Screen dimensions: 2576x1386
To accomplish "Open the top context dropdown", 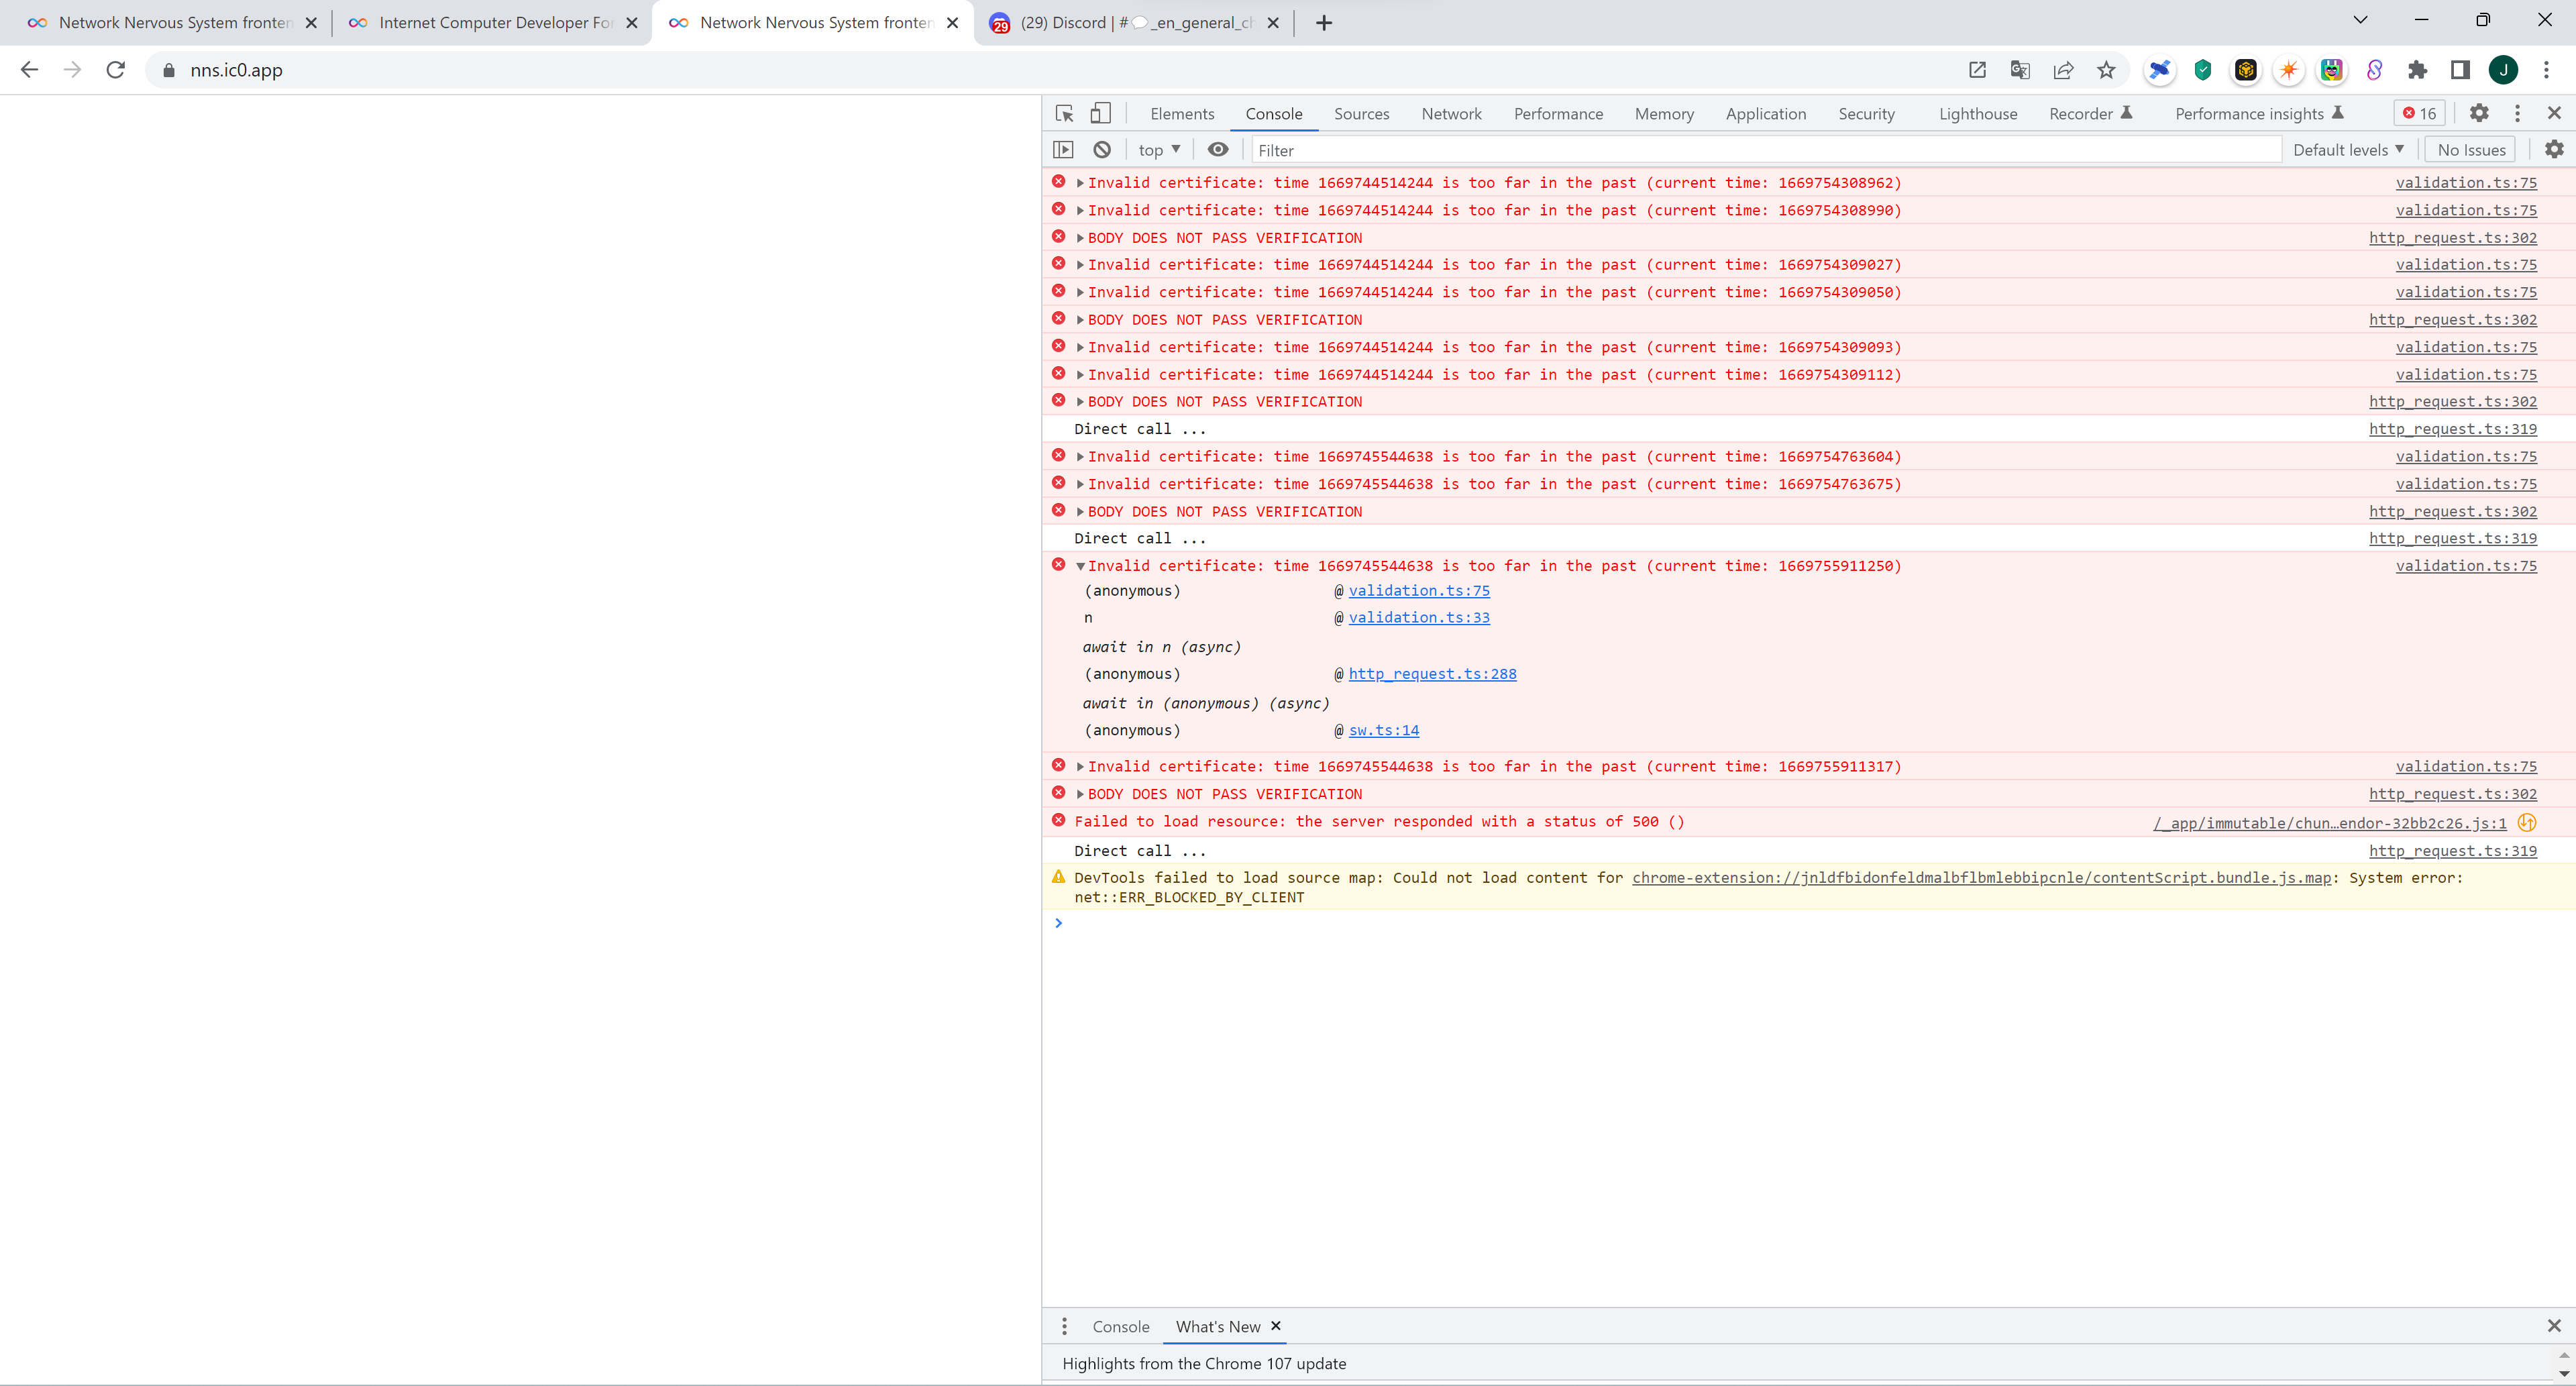I will tap(1159, 150).
